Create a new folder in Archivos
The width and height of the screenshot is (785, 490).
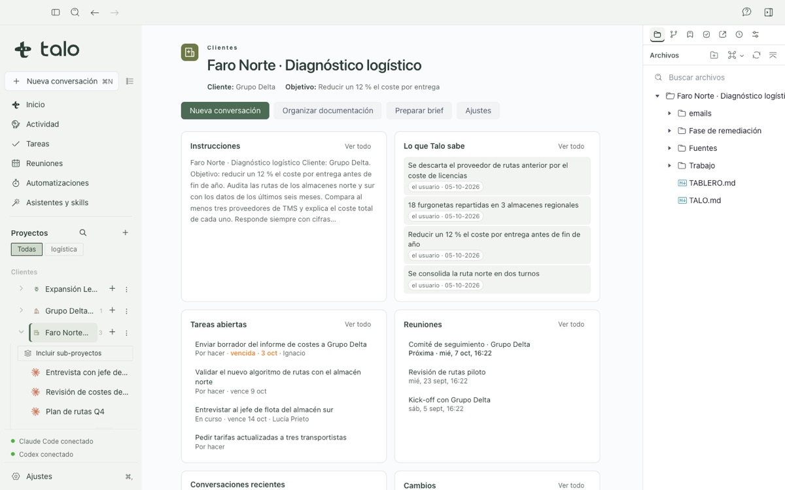coord(714,56)
